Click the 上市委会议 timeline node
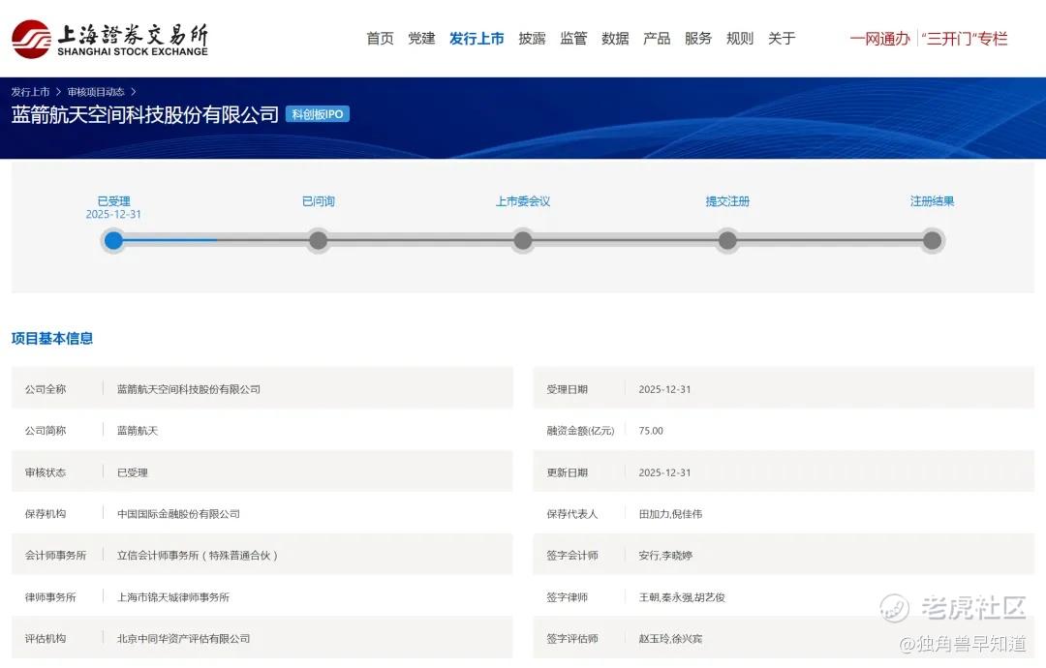The width and height of the screenshot is (1046, 668). coord(523,241)
